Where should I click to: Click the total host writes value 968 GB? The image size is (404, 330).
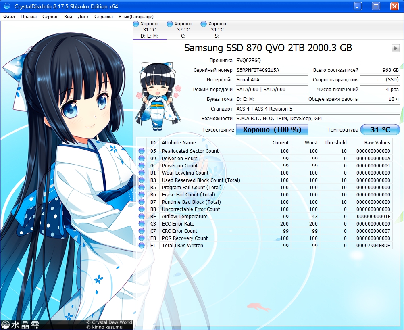pyautogui.click(x=380, y=70)
